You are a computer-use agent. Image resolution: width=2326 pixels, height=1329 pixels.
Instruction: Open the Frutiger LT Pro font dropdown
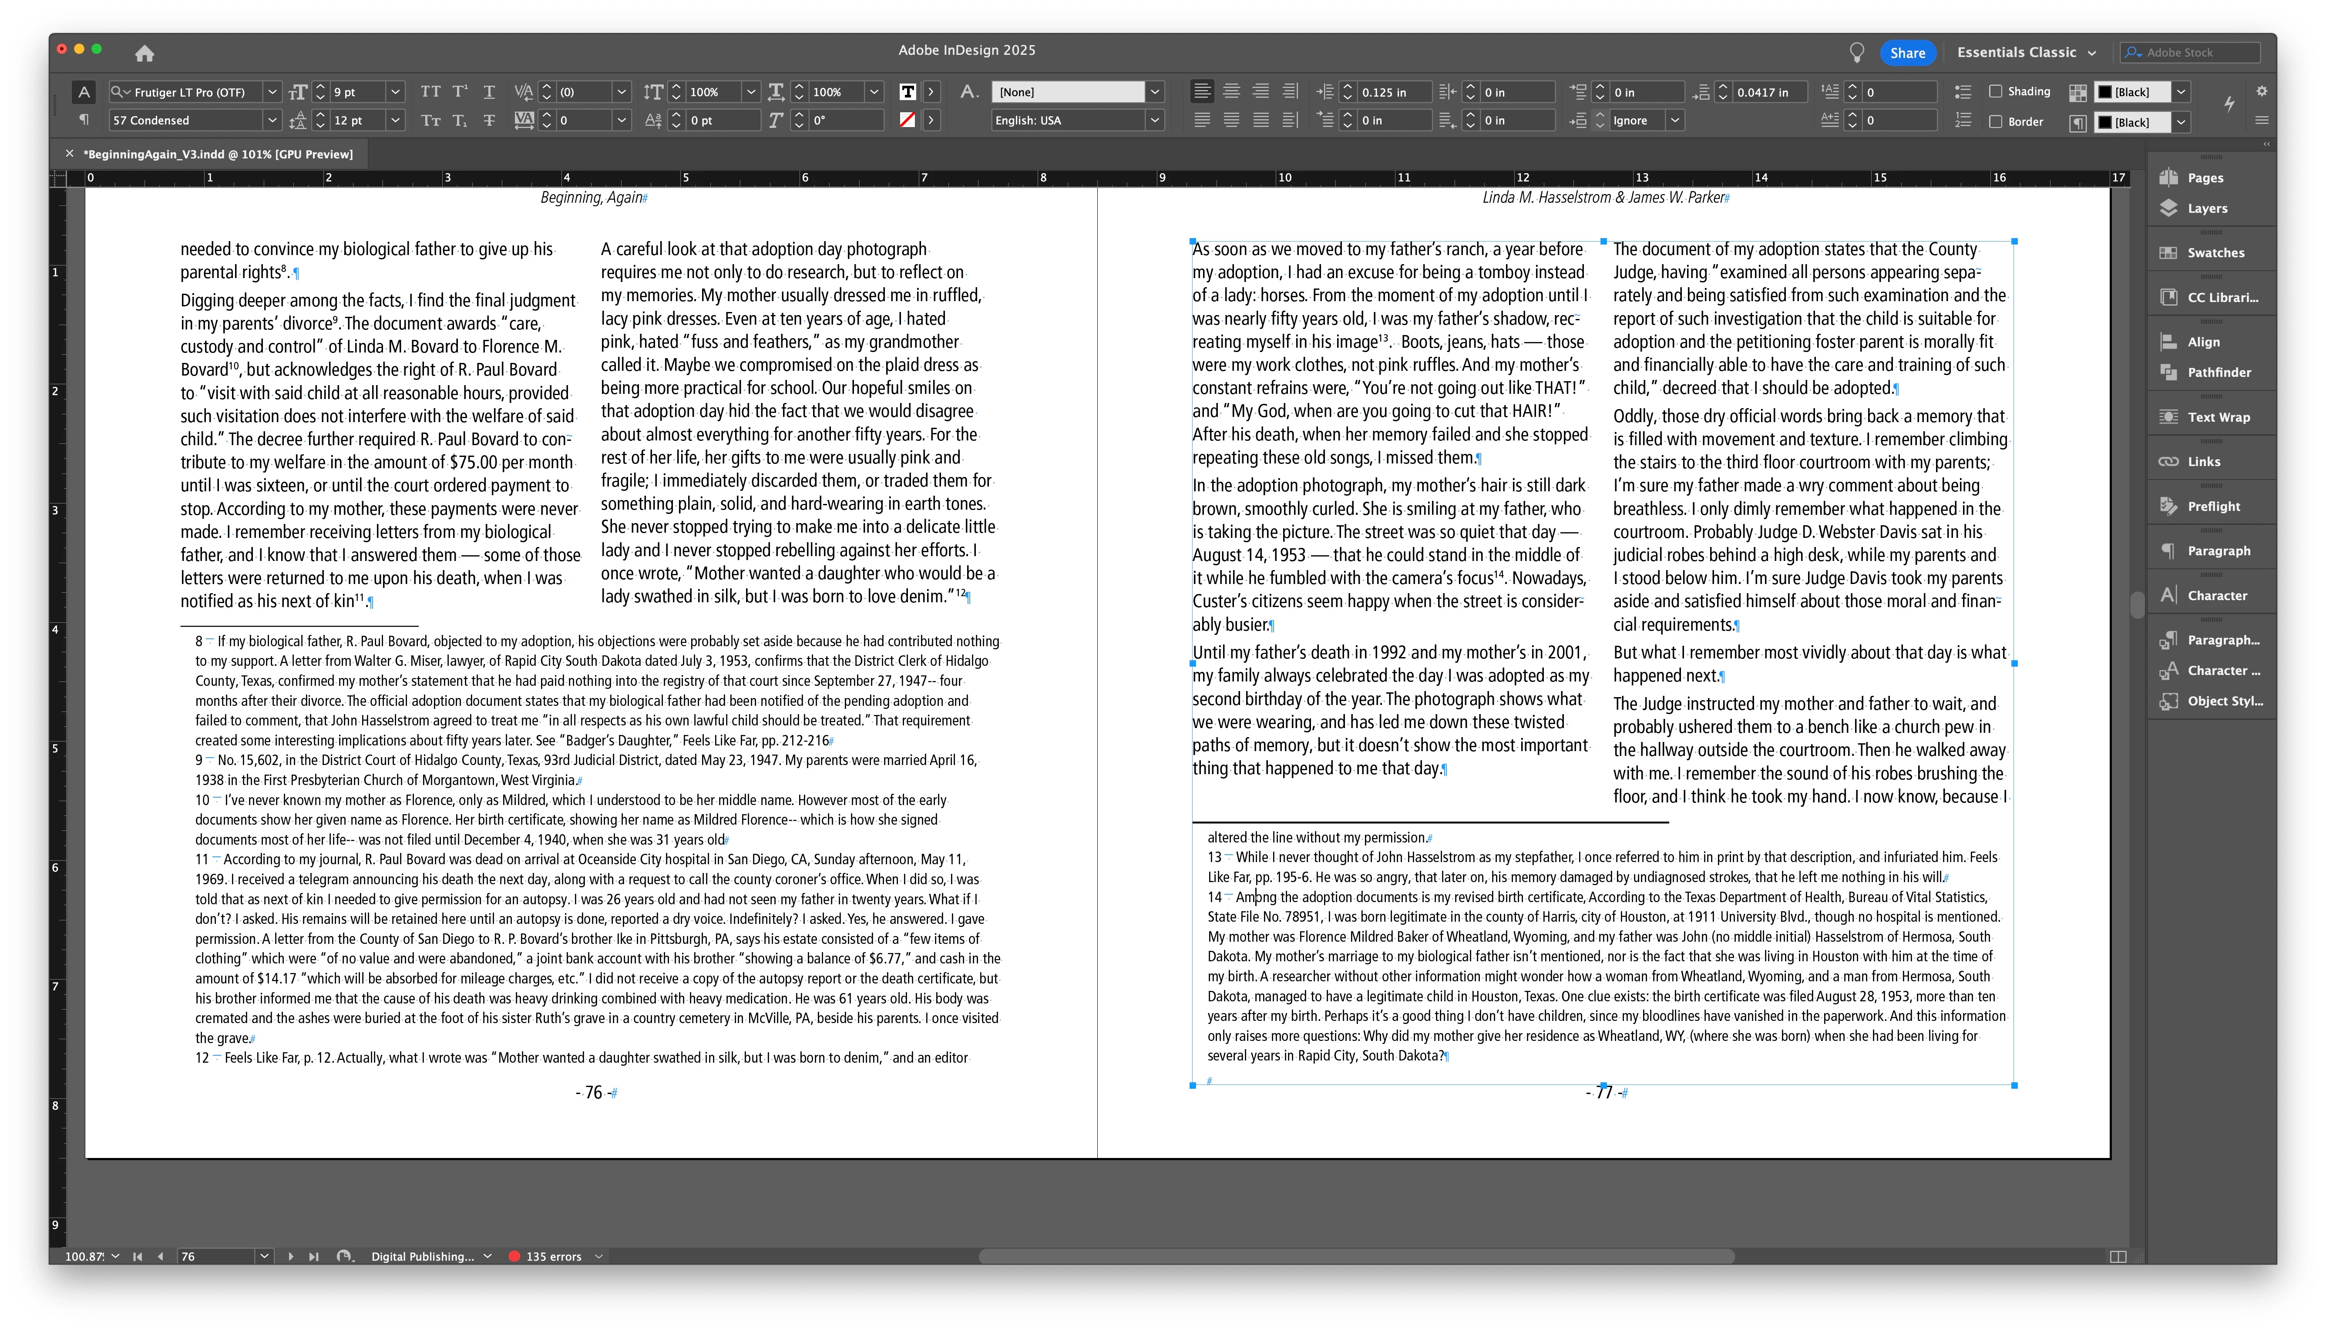[x=272, y=91]
